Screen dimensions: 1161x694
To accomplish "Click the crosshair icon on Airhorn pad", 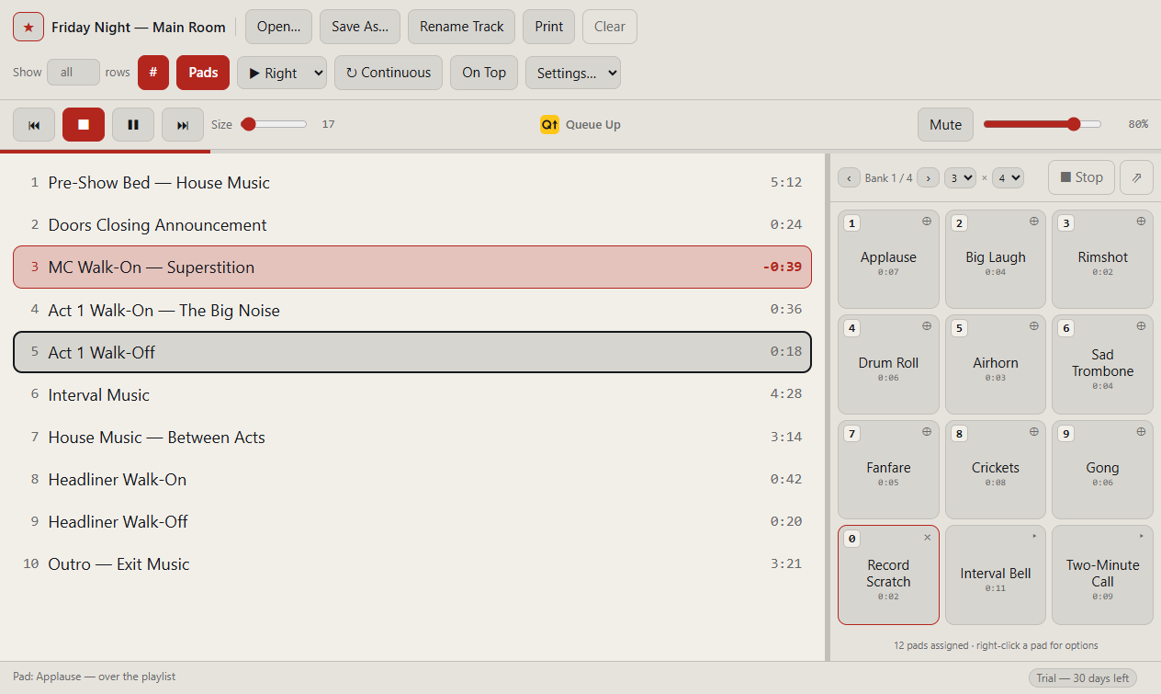I will (1034, 326).
